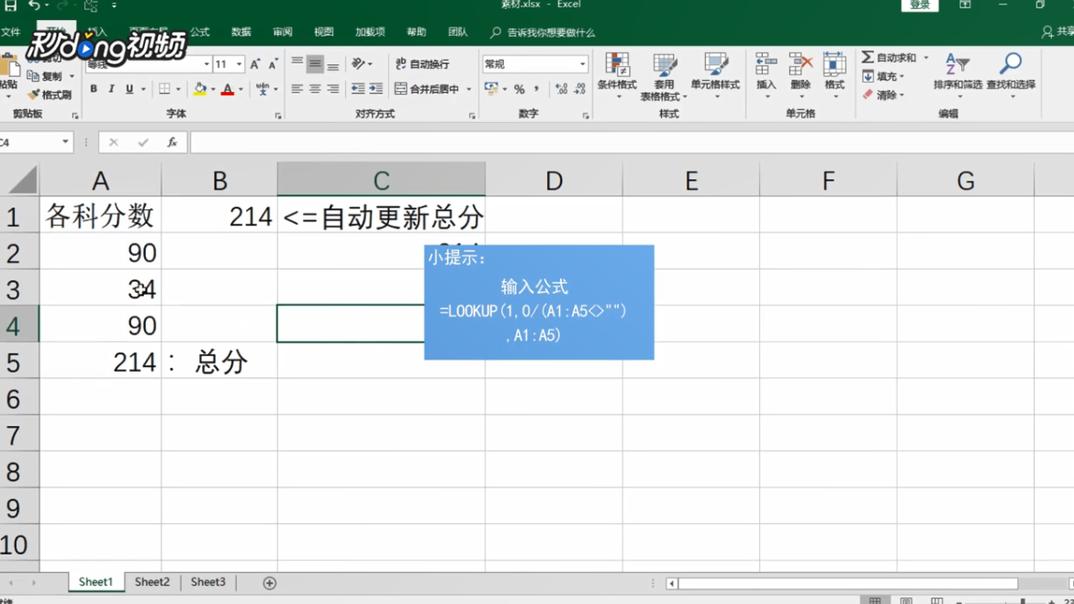This screenshot has height=604, width=1074.
Task: Click the Format Painter (格式刷) button
Action: click(50, 95)
